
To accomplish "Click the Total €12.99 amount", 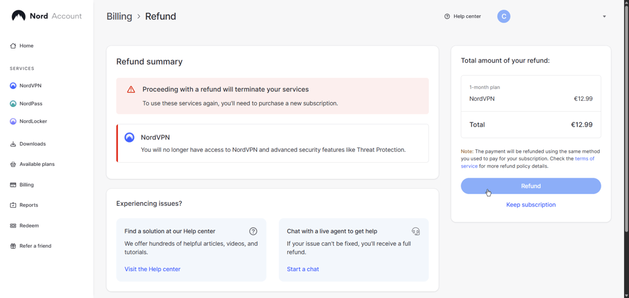I will coord(582,125).
